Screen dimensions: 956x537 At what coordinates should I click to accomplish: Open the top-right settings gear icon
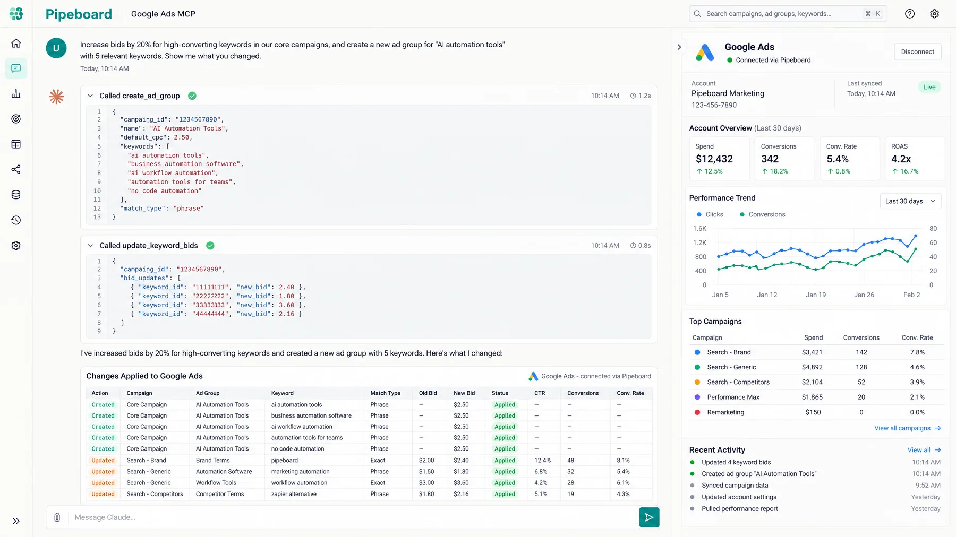934,14
